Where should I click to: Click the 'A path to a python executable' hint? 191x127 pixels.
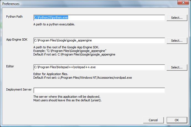click(x=54, y=24)
